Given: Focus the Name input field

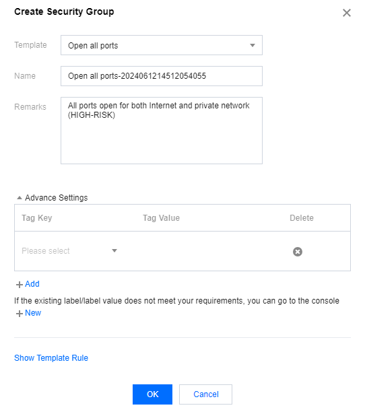Looking at the screenshot, I should [162, 76].
